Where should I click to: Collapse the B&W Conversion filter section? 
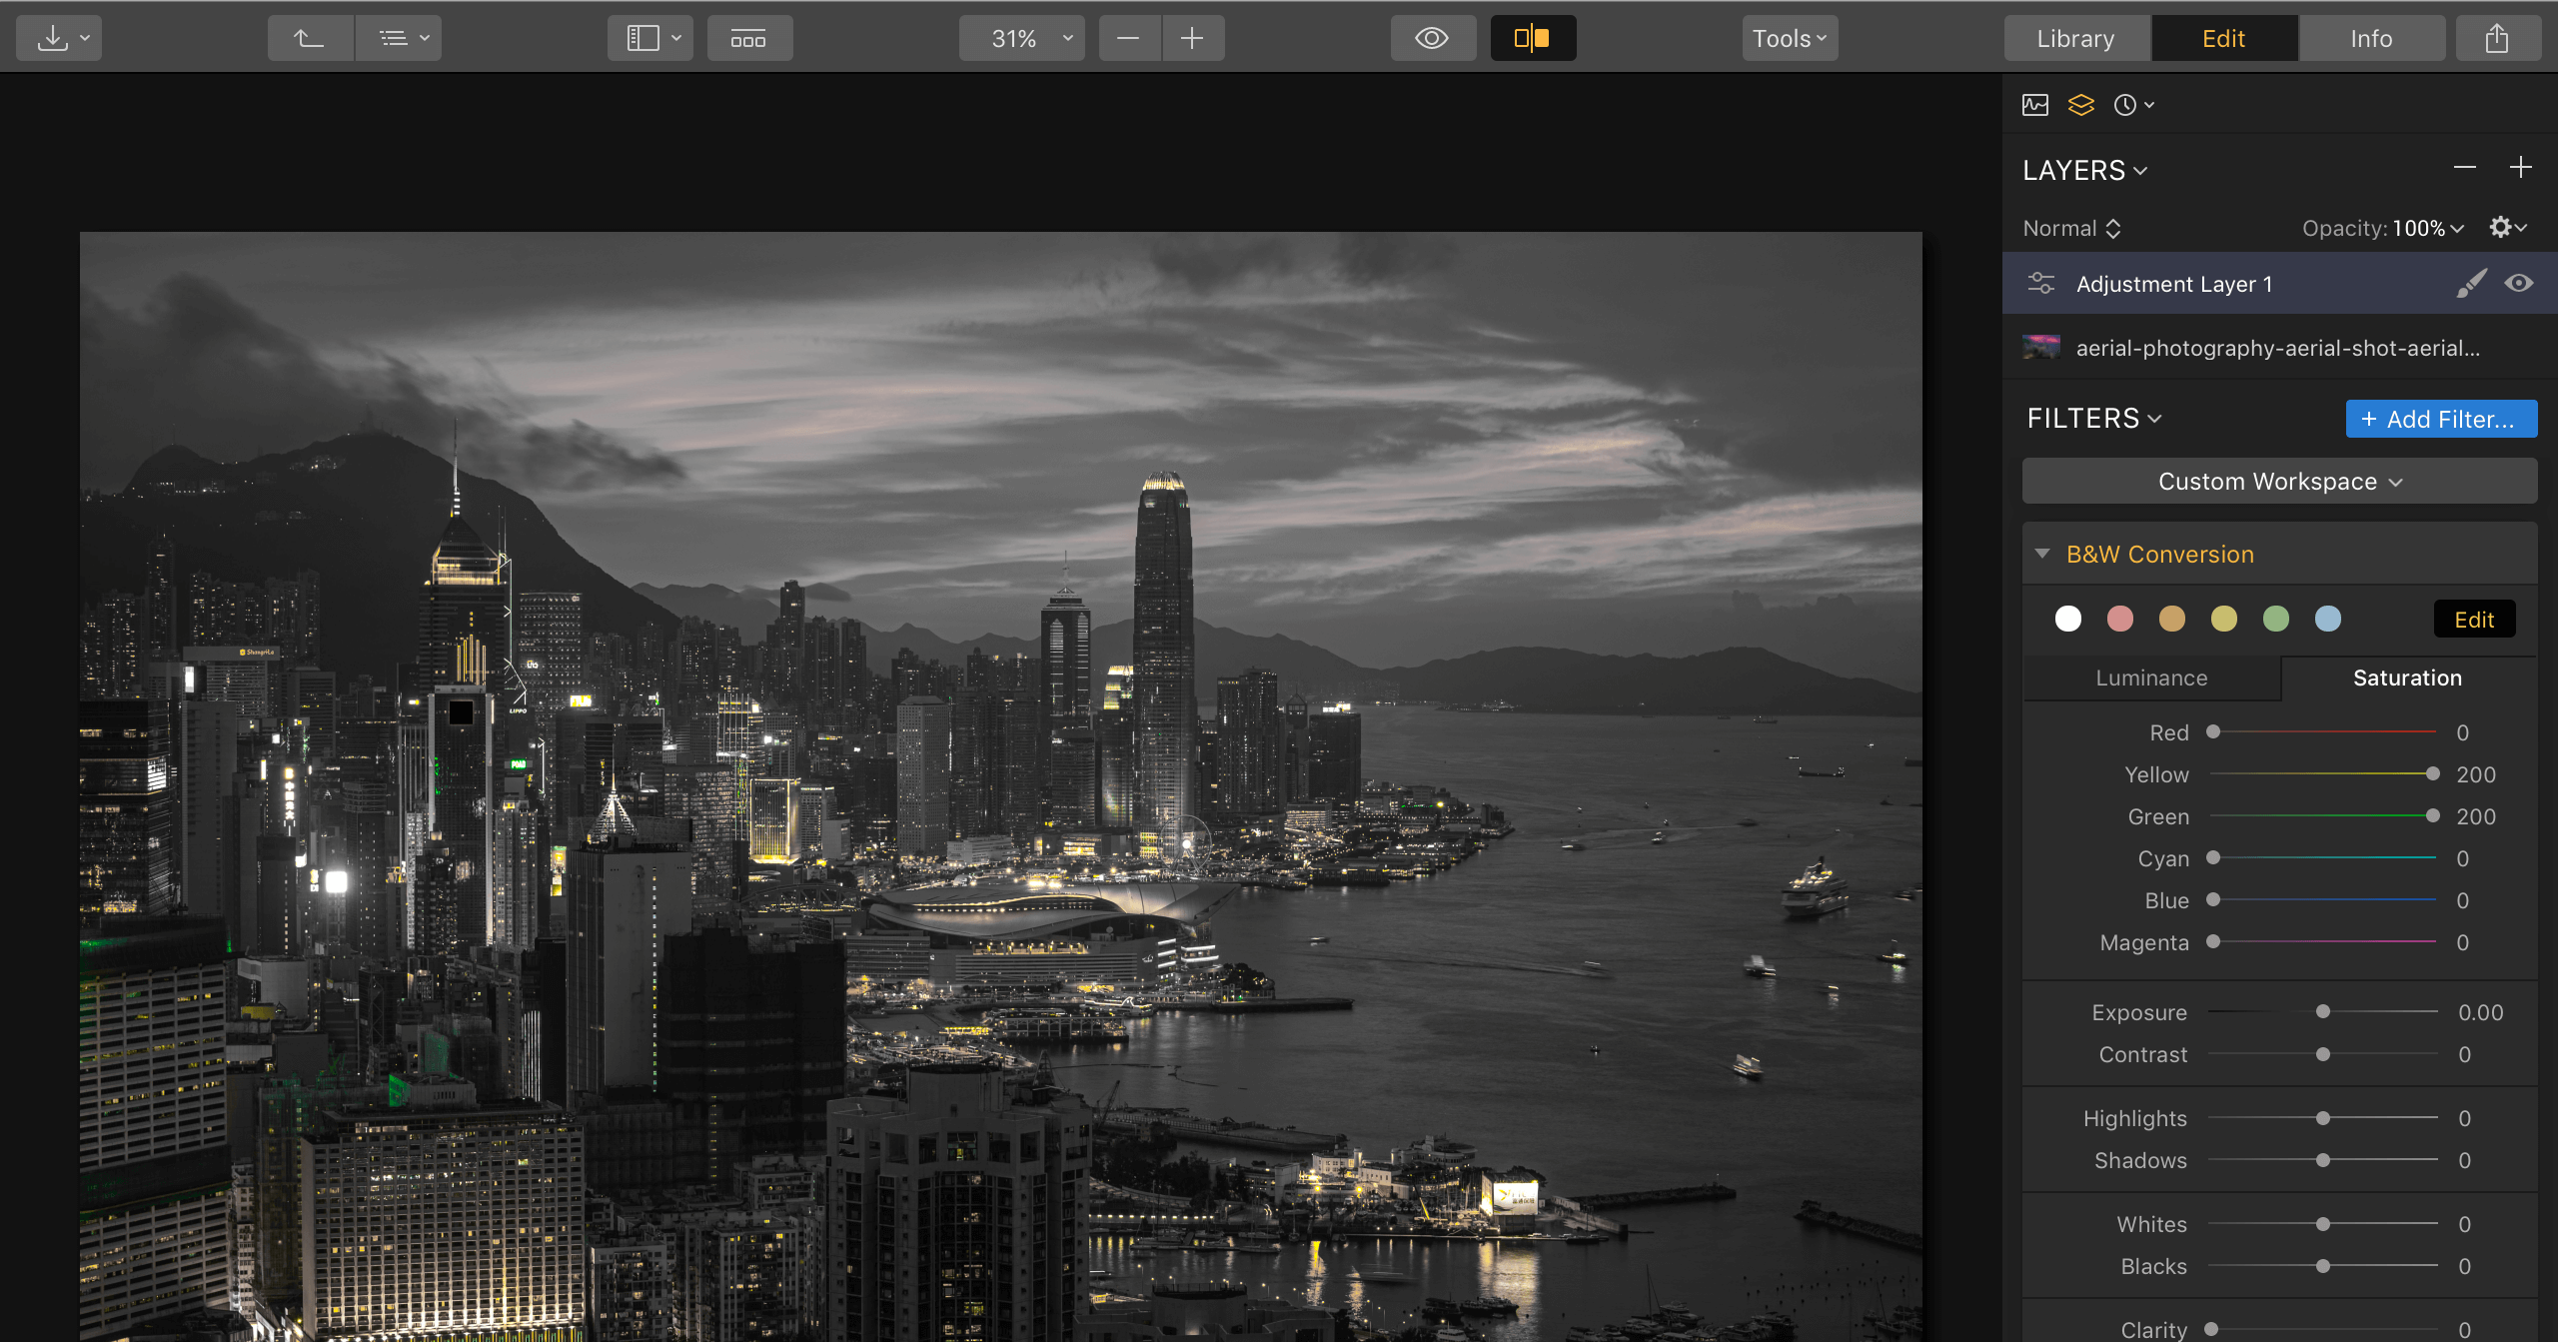[x=2043, y=554]
